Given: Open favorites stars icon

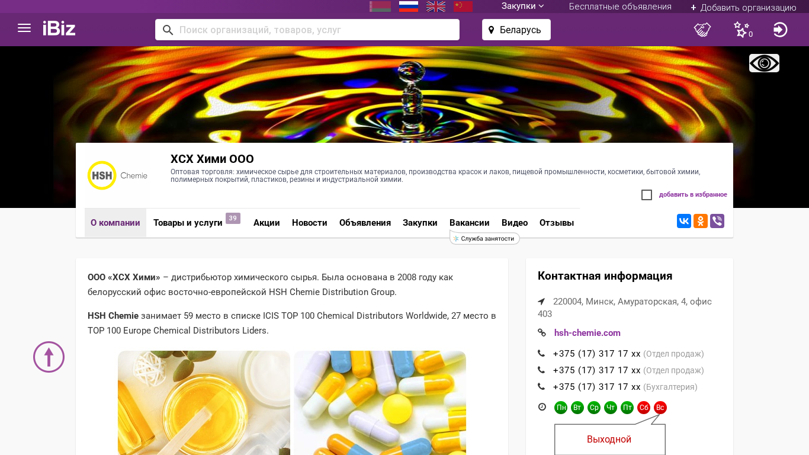Looking at the screenshot, I should point(742,29).
